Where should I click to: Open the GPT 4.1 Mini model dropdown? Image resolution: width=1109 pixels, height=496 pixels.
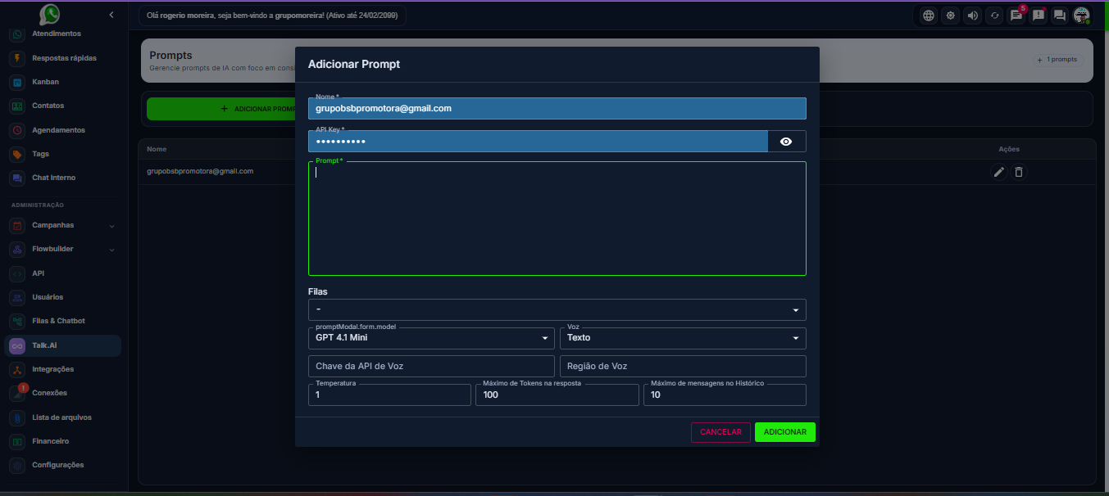(x=431, y=338)
